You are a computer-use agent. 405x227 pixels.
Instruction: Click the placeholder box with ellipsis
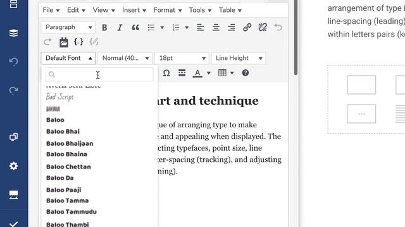point(361,113)
